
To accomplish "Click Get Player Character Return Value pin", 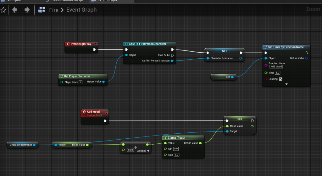I will click(104, 82).
